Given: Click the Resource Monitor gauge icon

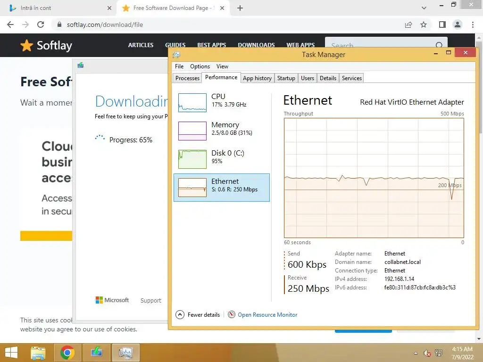Looking at the screenshot, I should pyautogui.click(x=231, y=314).
